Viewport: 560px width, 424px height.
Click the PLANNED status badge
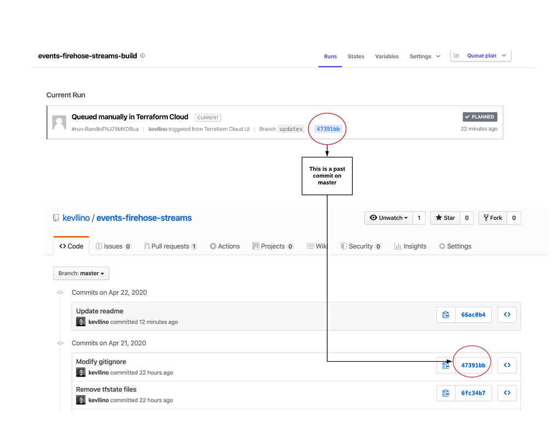480,116
